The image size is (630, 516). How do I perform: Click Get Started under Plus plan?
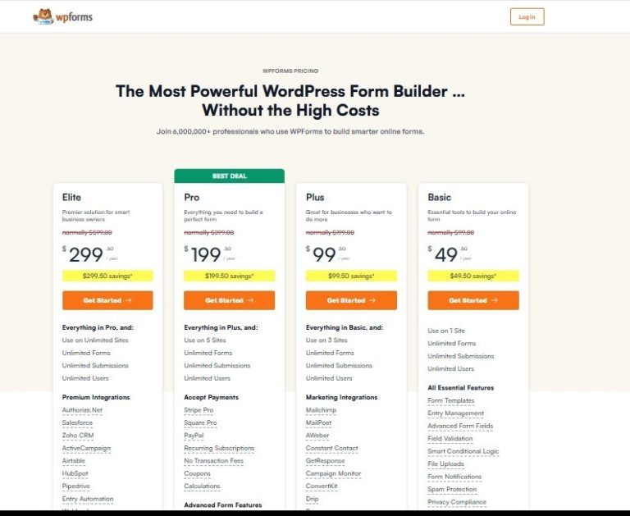351,300
